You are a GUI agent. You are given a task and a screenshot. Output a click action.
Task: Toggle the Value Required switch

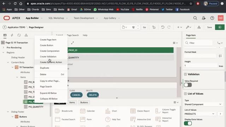coord(188,85)
